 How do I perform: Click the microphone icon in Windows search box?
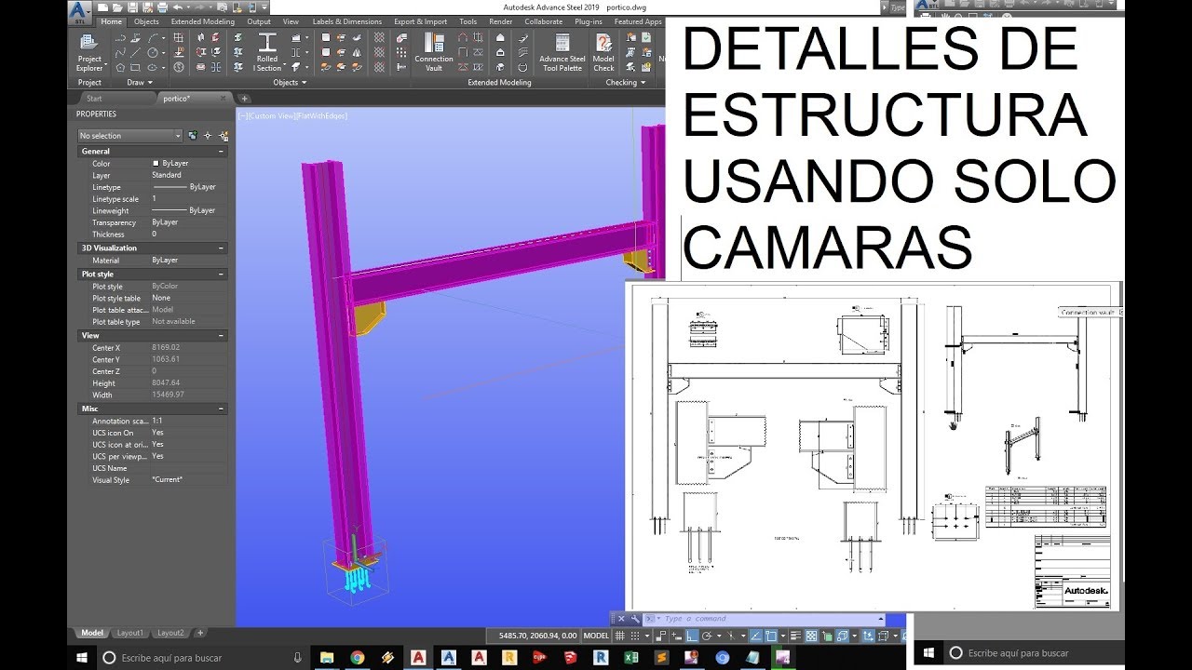click(297, 657)
